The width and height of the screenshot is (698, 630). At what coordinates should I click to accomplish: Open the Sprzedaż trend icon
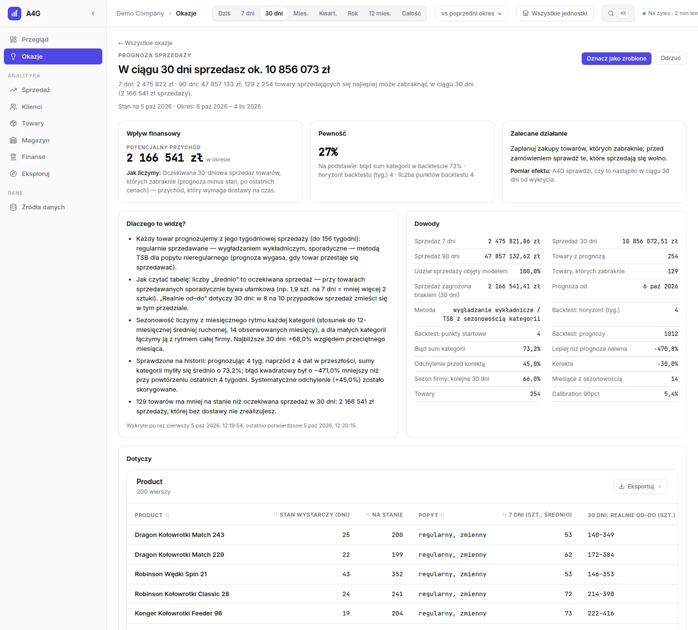pos(14,90)
